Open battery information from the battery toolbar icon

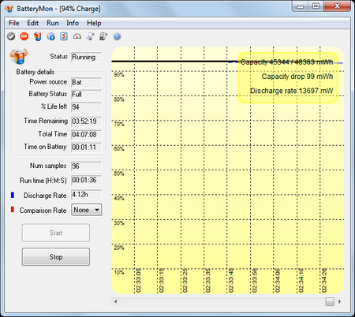click(x=38, y=36)
